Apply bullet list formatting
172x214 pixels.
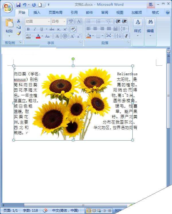89,22
